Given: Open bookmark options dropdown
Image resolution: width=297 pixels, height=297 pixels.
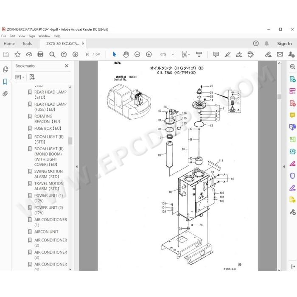Looking at the screenshot, I should click(x=20, y=77).
